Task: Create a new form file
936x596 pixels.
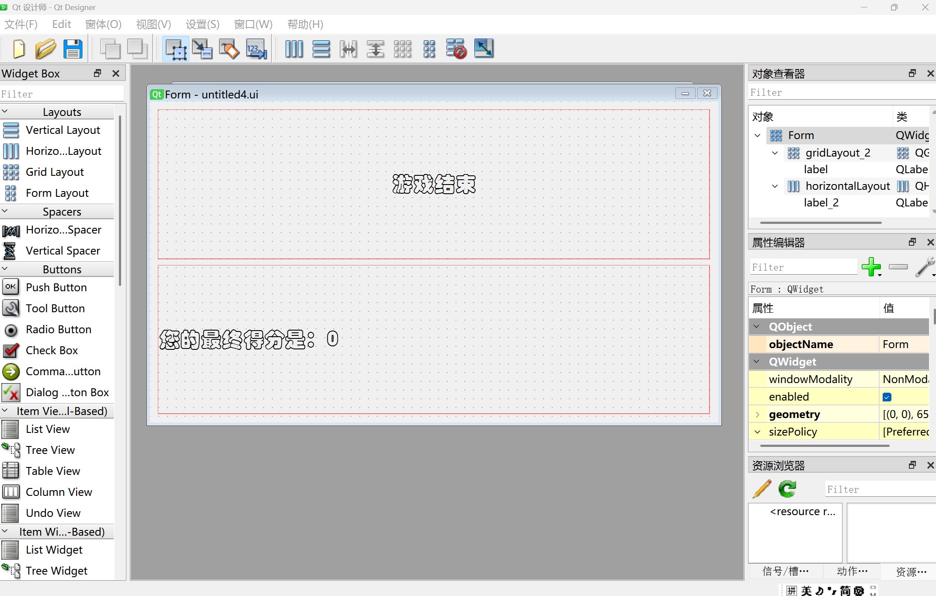Action: coord(19,49)
